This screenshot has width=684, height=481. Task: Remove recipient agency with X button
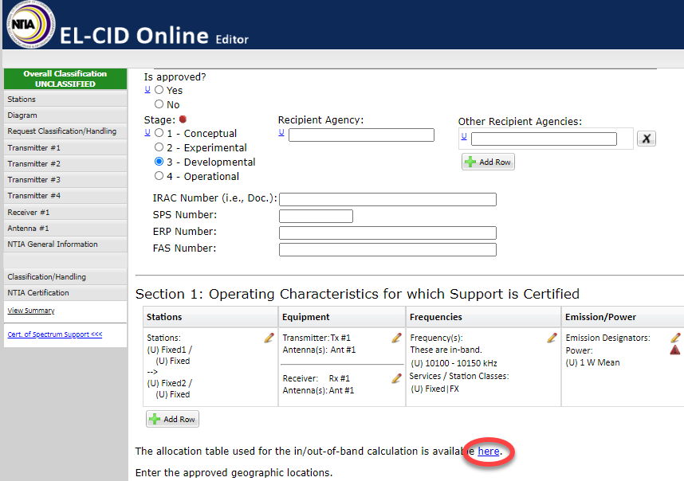[647, 139]
